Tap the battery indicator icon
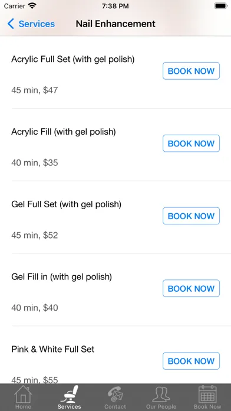Screen dimensions: 231x411 (221, 6)
